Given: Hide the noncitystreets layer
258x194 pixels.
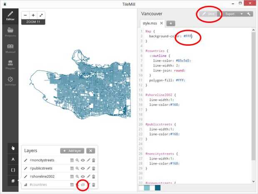Looking at the screenshot, I should (83, 160).
